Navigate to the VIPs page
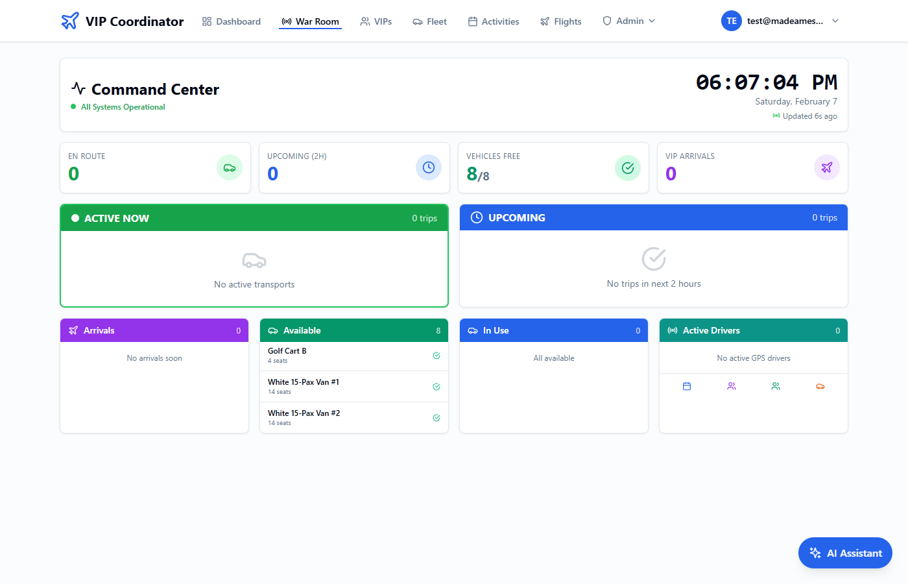 click(x=376, y=21)
